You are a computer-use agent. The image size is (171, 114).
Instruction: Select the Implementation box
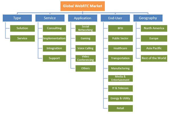tap(54, 38)
